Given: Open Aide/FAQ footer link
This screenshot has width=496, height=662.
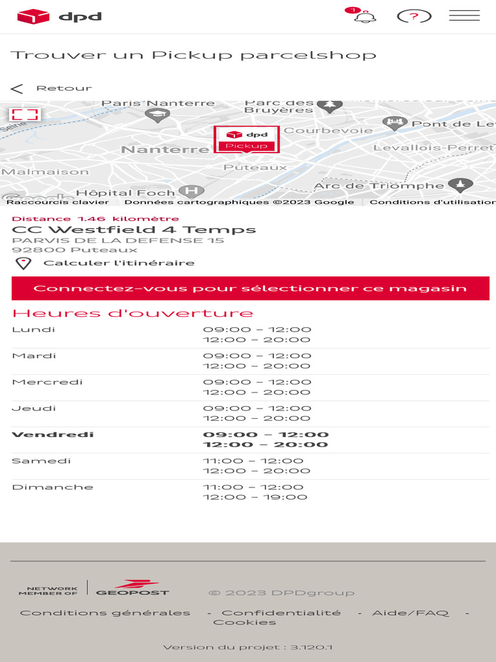Looking at the screenshot, I should click(x=410, y=613).
